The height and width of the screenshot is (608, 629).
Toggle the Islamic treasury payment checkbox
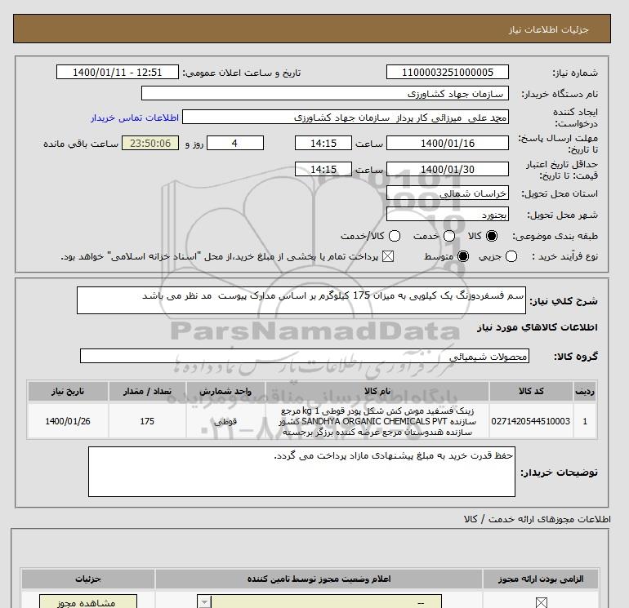click(x=388, y=256)
